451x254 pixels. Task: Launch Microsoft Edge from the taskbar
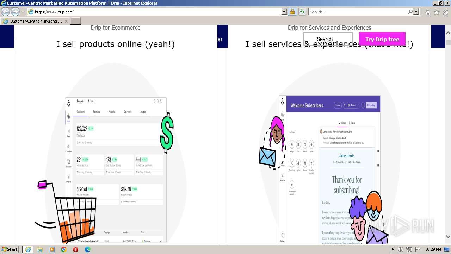[x=88, y=249]
